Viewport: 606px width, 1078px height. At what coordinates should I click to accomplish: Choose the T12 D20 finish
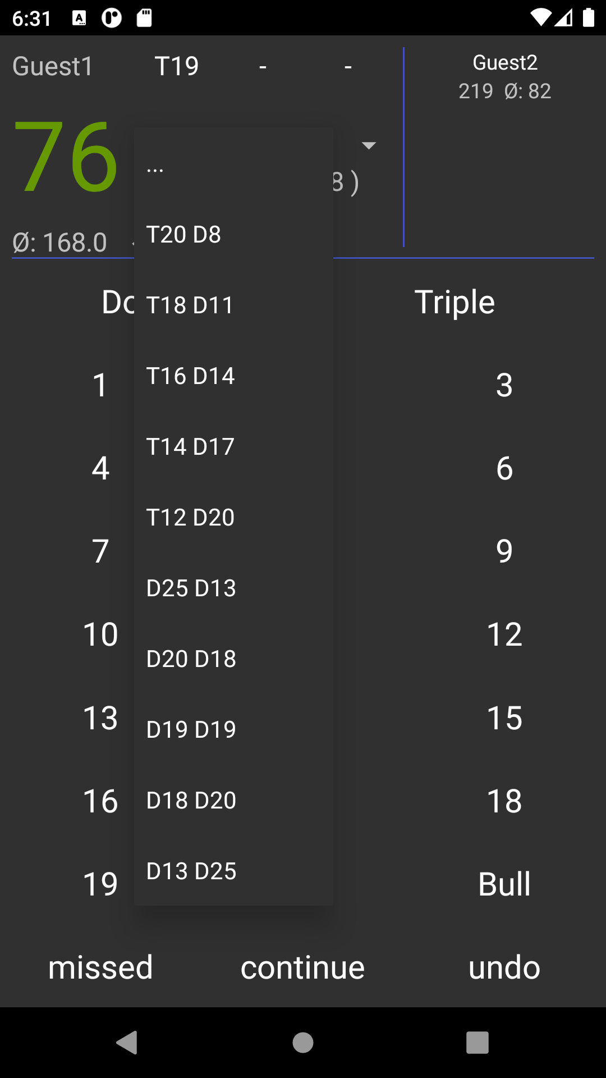pos(233,518)
